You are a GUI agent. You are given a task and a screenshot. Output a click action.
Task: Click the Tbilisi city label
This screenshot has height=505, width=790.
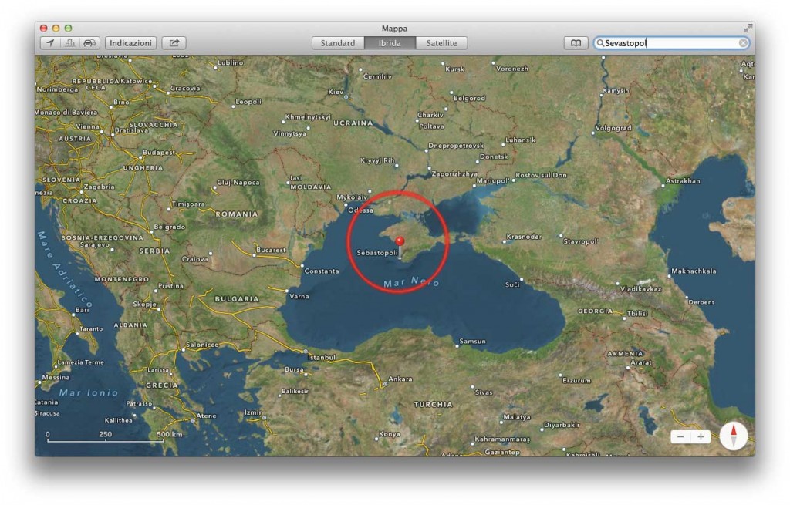point(637,313)
